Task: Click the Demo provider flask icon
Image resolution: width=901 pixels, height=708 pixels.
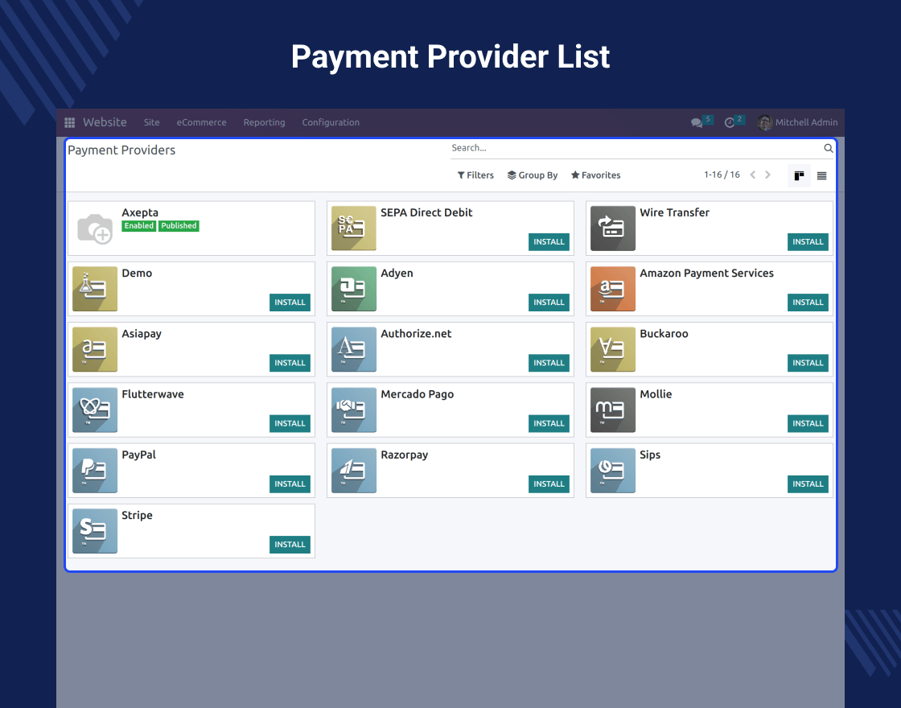Action: click(x=95, y=289)
